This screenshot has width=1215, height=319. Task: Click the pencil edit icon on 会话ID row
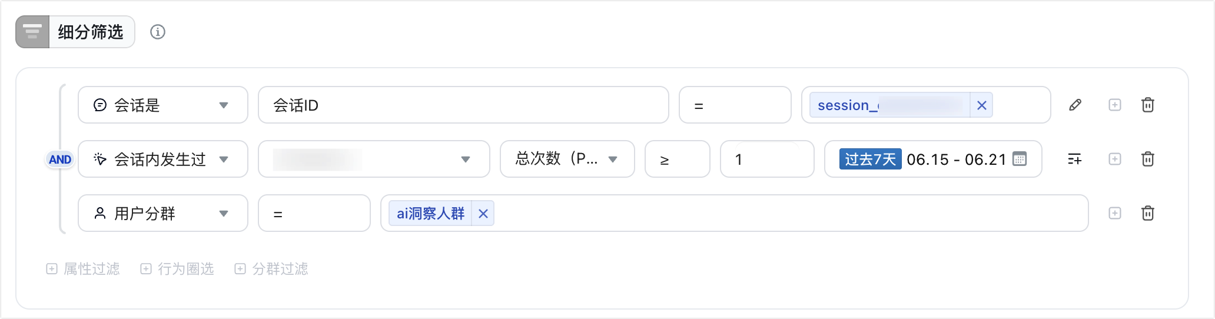click(1075, 105)
